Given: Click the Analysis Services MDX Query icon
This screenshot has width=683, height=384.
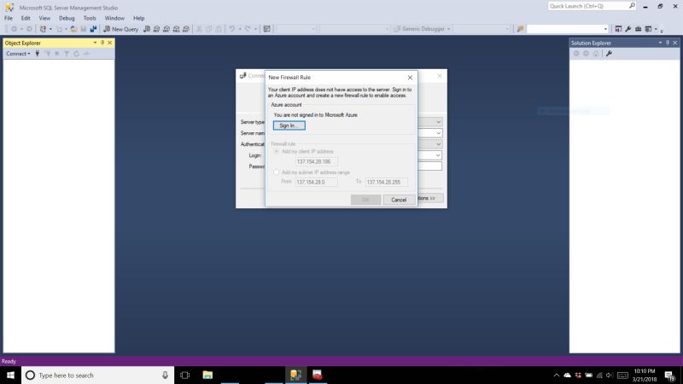Looking at the screenshot, I should [156, 29].
